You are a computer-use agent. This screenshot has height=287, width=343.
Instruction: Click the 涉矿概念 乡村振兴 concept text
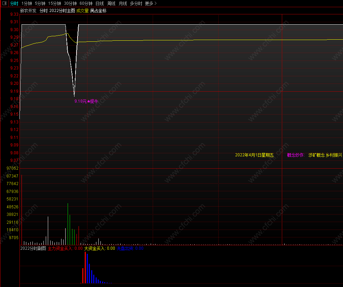click(x=325, y=155)
